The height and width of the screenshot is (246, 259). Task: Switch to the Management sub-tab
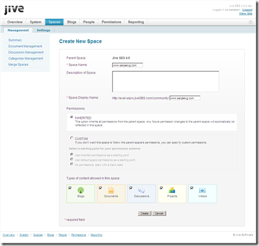click(18, 30)
